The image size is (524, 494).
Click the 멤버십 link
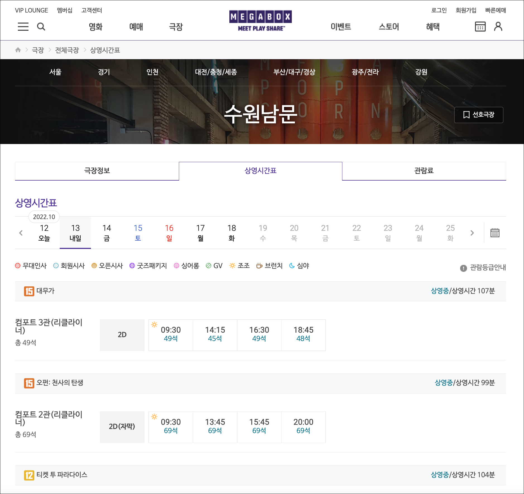[x=65, y=10]
